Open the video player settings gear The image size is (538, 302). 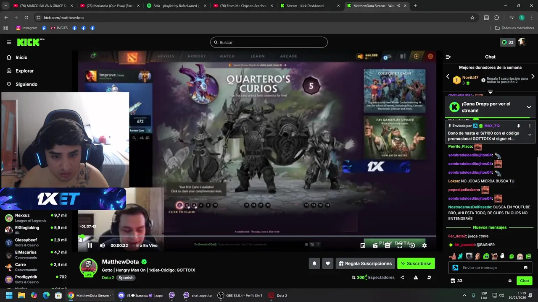coord(425,245)
